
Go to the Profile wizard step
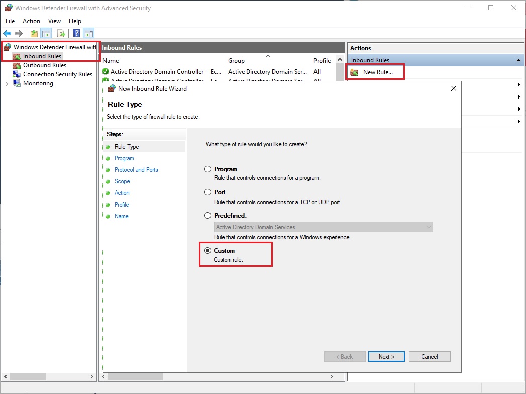click(x=122, y=205)
